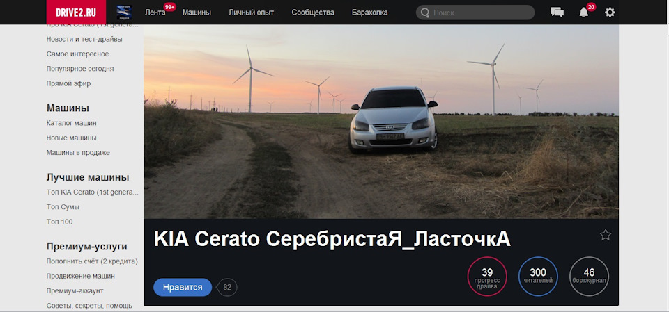Open Машины в продаже link
The height and width of the screenshot is (312, 669).
tap(78, 152)
